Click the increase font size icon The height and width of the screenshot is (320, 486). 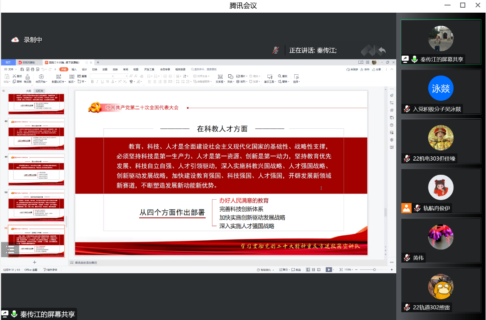[x=131, y=76]
